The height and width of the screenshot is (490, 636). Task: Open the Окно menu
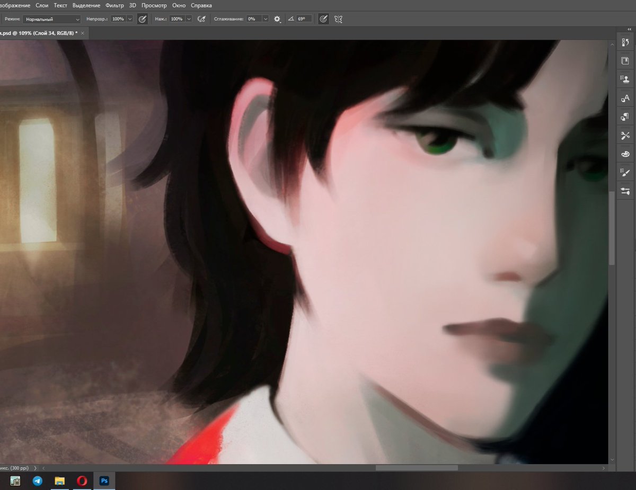click(179, 5)
